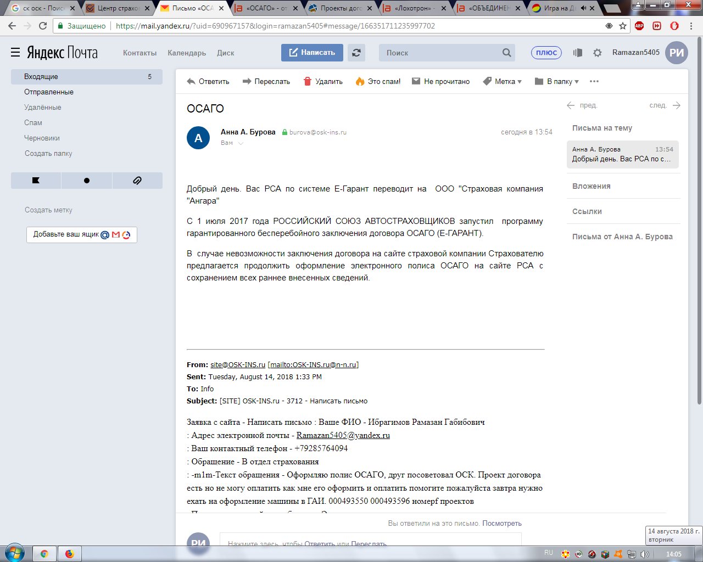This screenshot has width=703, height=562.
Task: Select the Удалённые folder
Action: pos(43,108)
